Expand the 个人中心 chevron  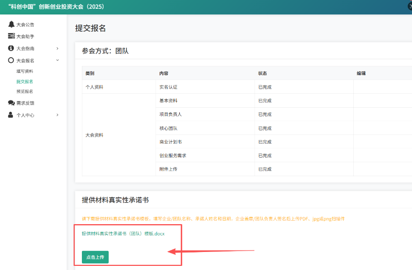pos(57,115)
